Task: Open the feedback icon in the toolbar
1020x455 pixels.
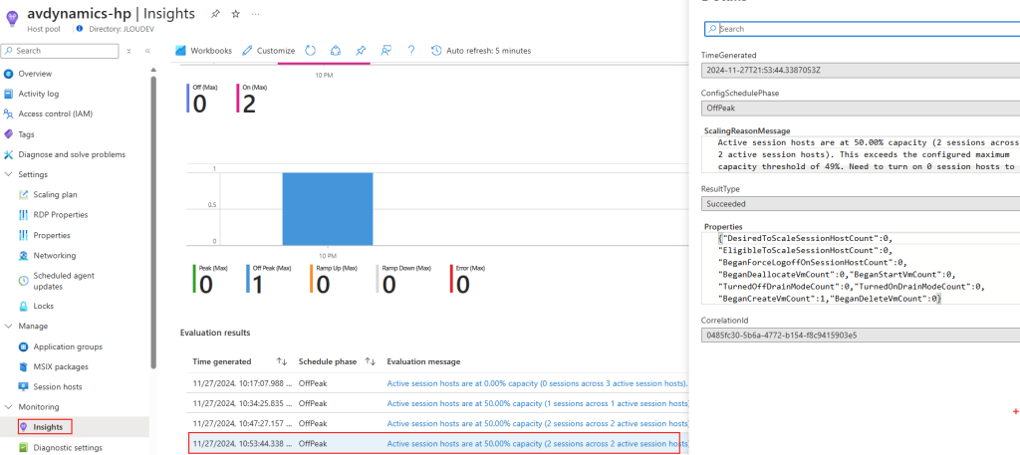Action: point(385,51)
